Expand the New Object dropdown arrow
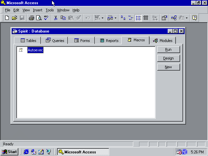 [x=187, y=18]
